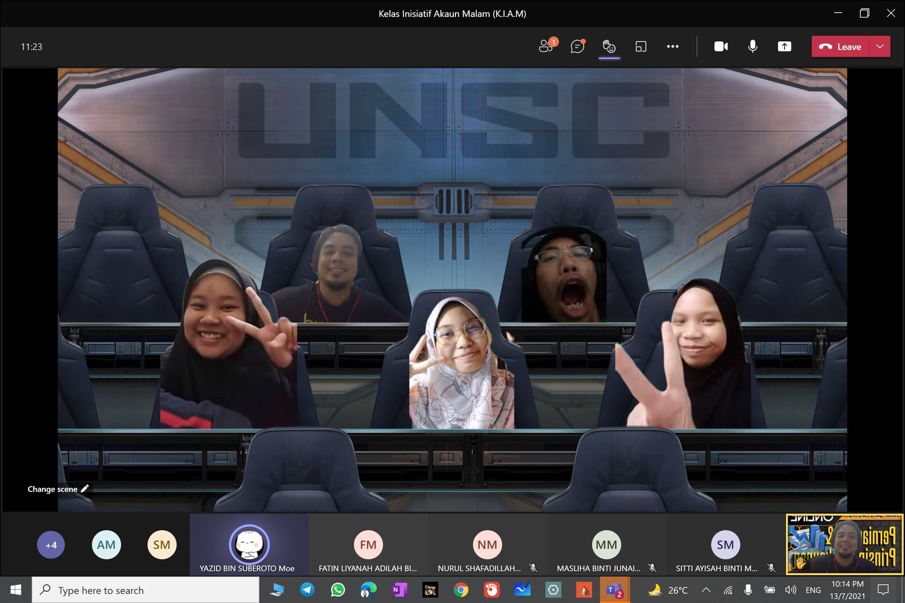Select FATIN LIYANAH ADILAH participant tile
The width and height of the screenshot is (905, 603).
tap(368, 545)
